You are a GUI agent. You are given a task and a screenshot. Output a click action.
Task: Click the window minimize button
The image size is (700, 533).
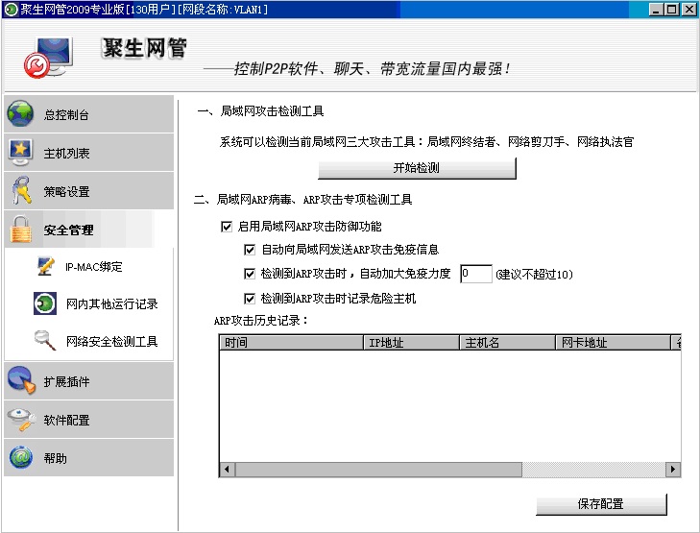656,10
